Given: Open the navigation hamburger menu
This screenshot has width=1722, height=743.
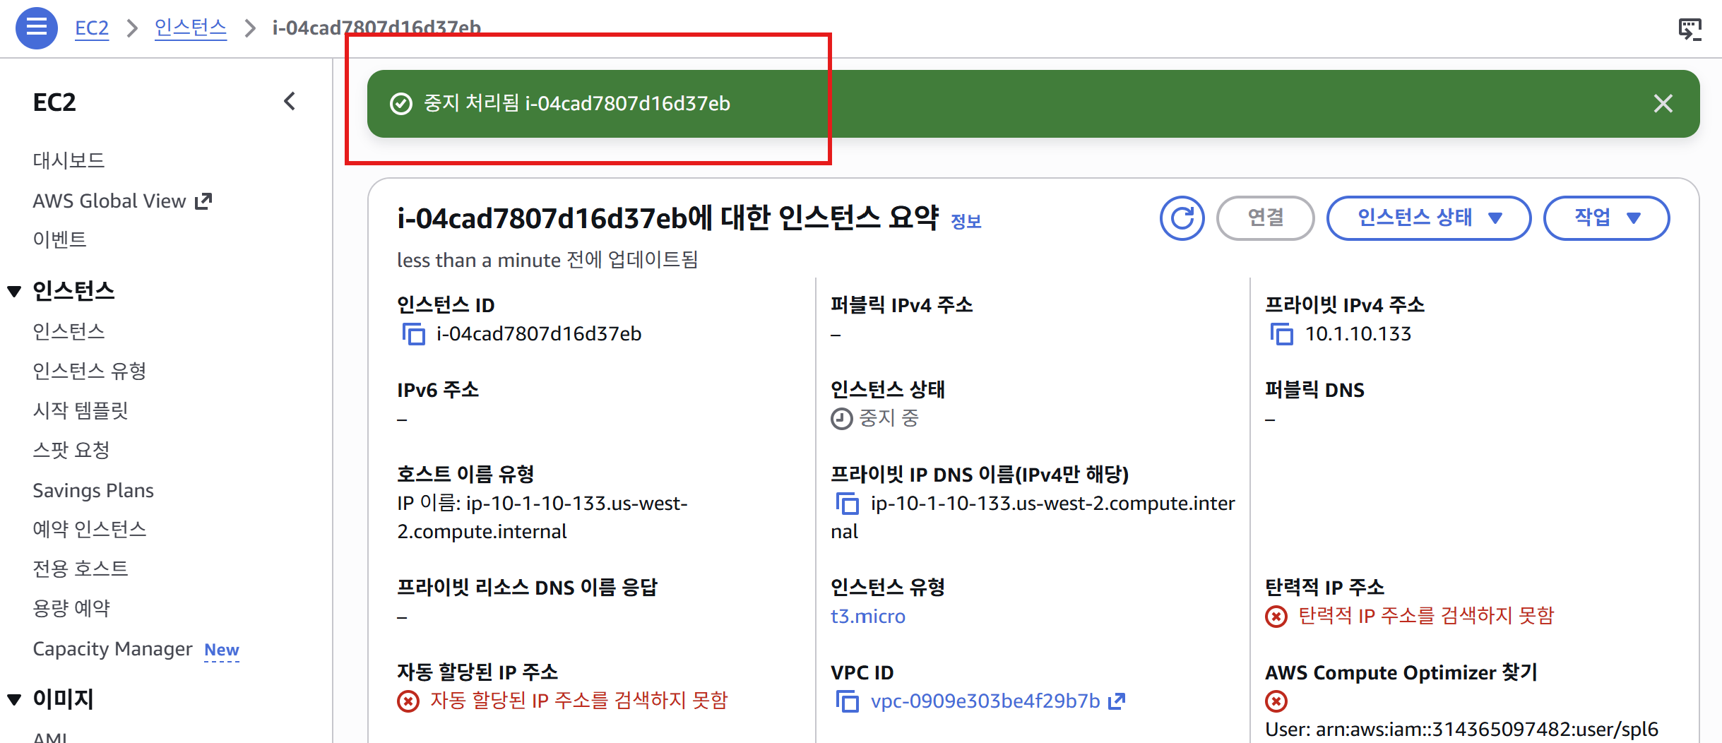Looking at the screenshot, I should [36, 28].
